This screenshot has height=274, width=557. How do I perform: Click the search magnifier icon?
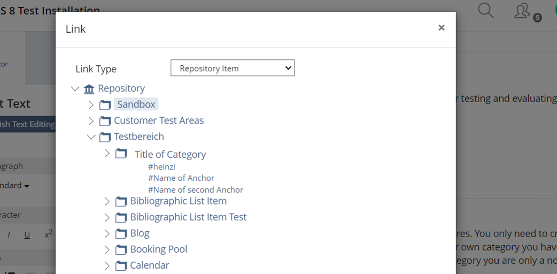[485, 10]
